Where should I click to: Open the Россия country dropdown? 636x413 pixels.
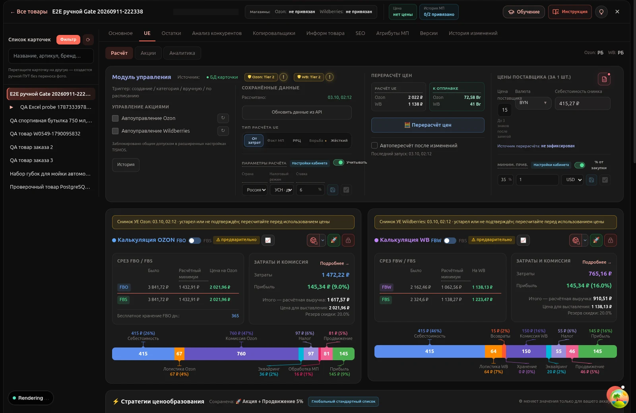click(255, 190)
